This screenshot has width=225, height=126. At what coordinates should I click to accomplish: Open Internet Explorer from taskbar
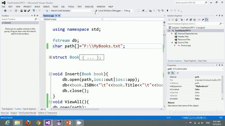point(7,123)
